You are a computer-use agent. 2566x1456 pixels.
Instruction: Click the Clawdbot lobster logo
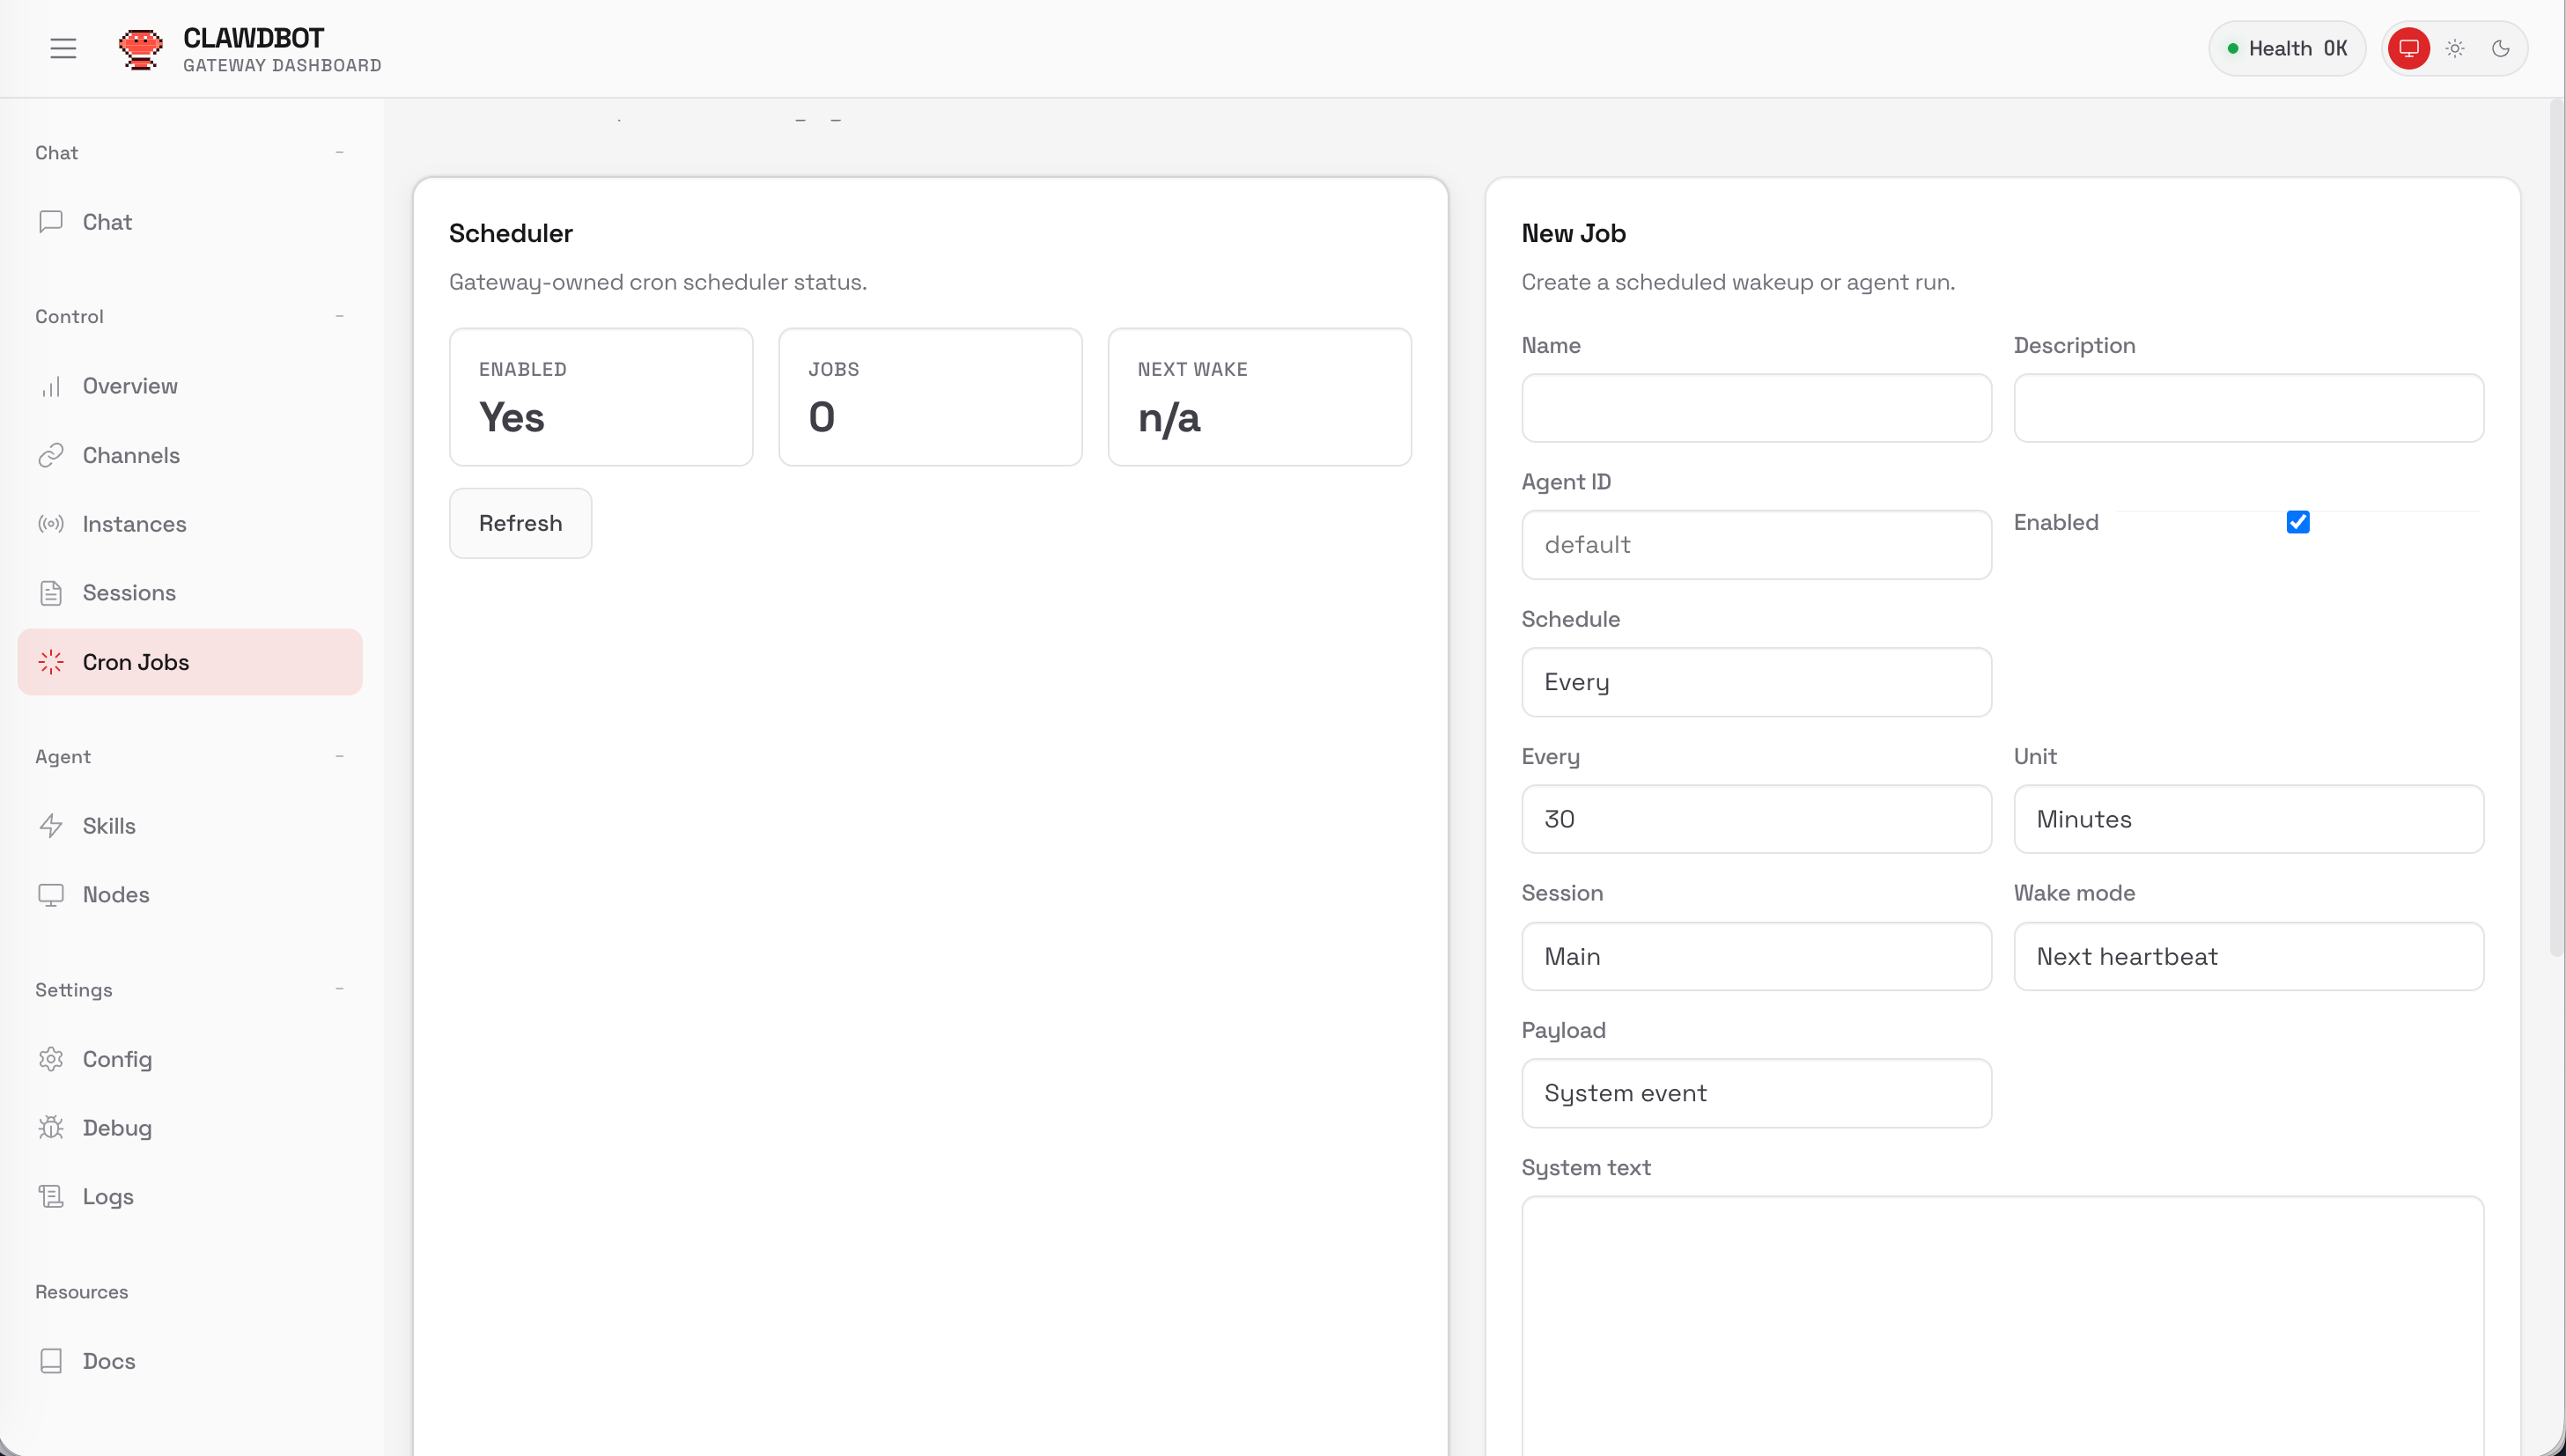click(x=140, y=48)
